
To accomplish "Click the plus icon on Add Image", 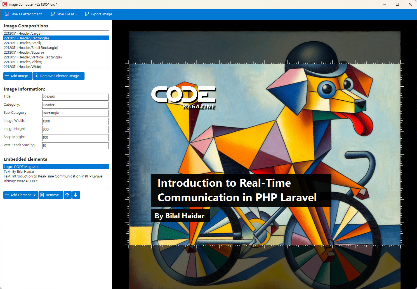I will (x=7, y=76).
